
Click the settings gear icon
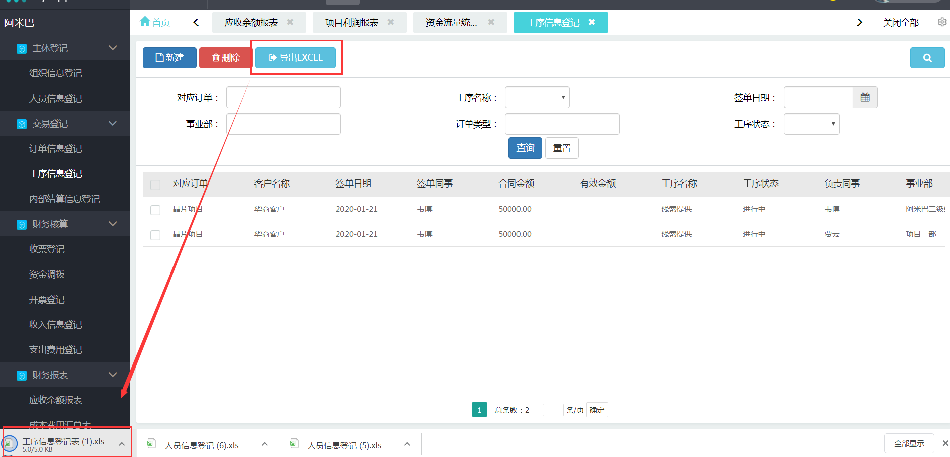(x=942, y=22)
